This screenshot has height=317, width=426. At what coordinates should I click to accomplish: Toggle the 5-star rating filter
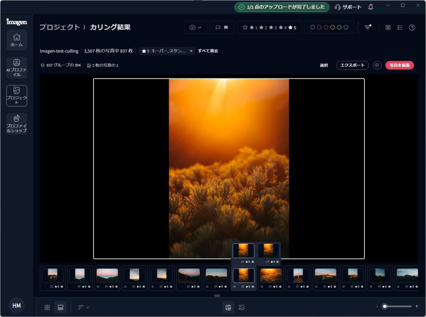(292, 28)
